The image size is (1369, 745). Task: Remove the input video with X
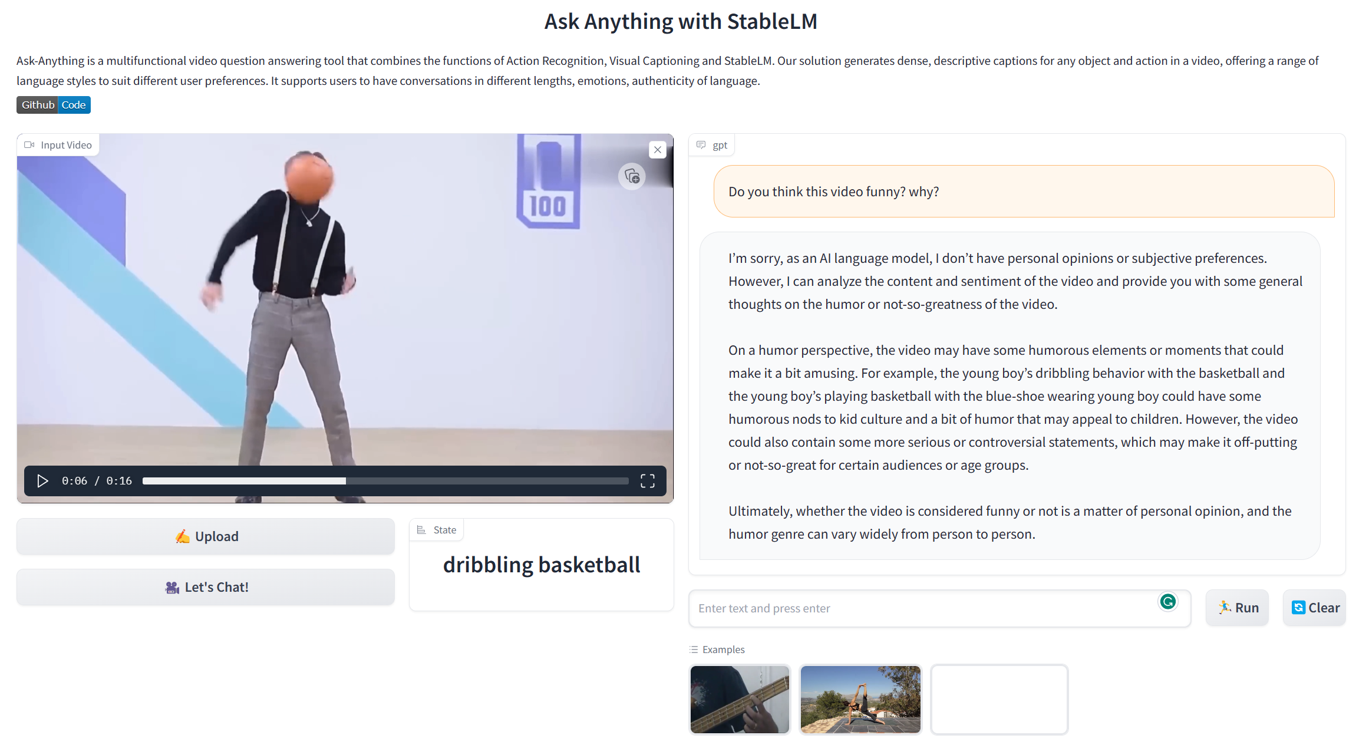(658, 150)
